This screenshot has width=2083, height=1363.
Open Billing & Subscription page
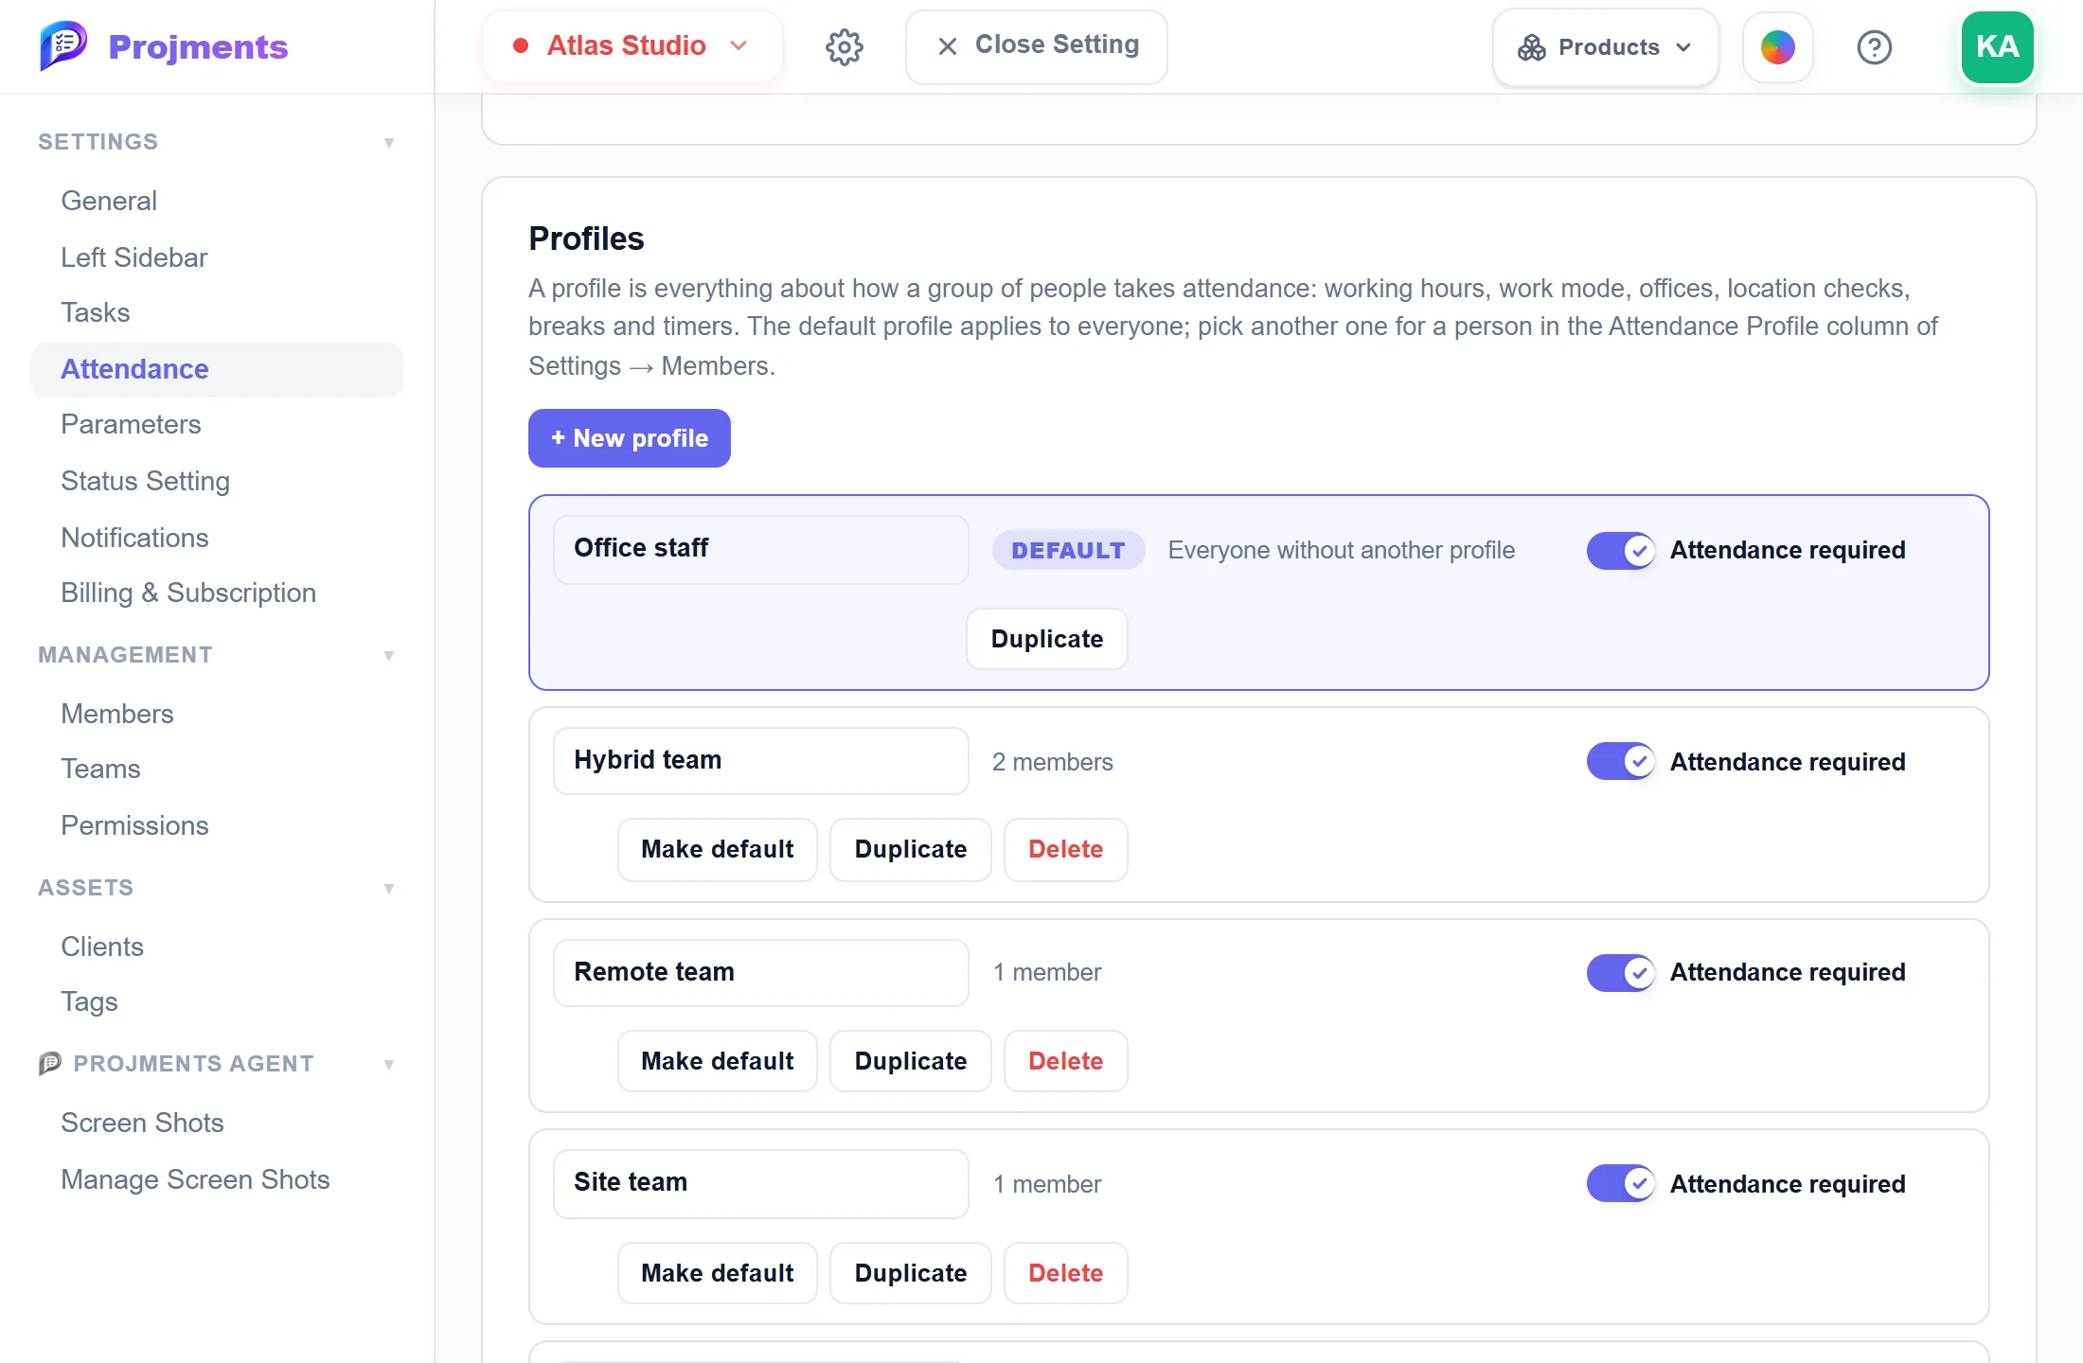click(188, 593)
